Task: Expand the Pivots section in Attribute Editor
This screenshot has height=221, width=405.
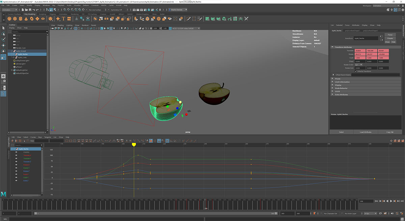Action: coord(338,79)
